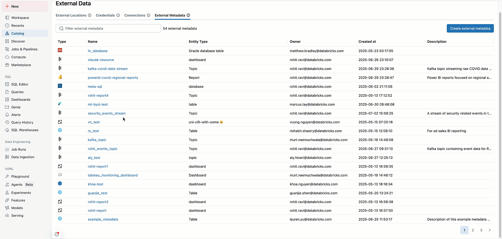
Task: Open the Alerts bell icon
Action: pos(7,115)
